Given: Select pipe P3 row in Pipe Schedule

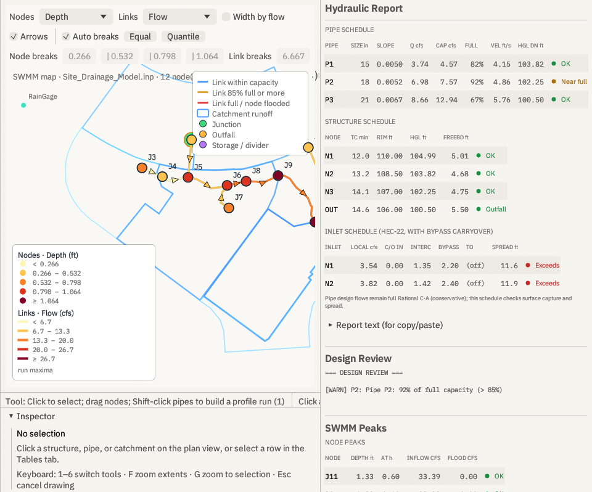Looking at the screenshot, I should pos(456,99).
